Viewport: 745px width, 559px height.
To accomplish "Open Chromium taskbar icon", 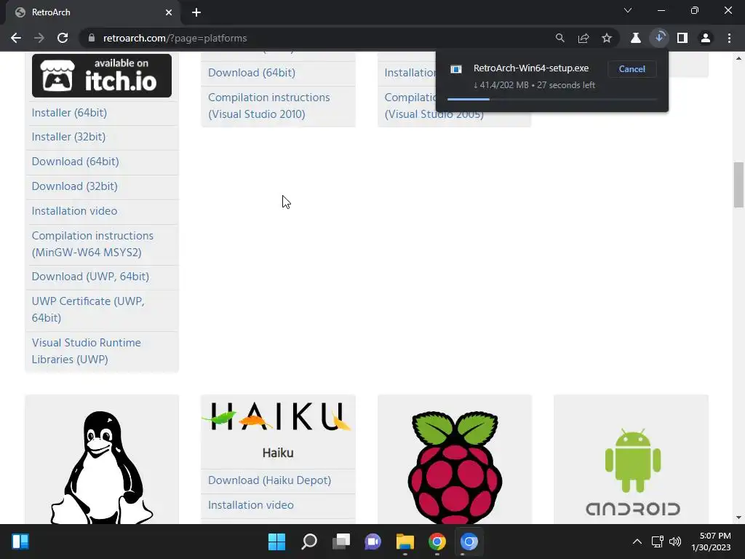I will 469,542.
